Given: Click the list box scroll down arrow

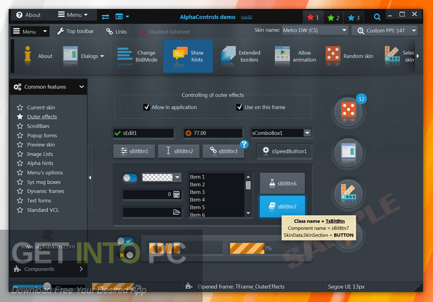Looking at the screenshot, I should (248, 213).
